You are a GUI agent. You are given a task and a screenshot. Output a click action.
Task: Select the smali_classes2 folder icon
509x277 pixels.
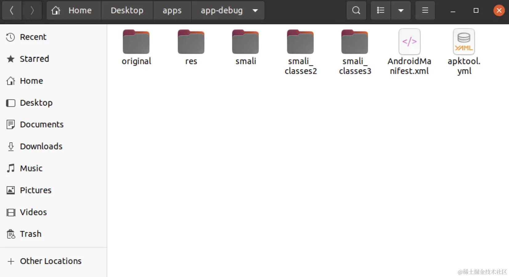[x=300, y=42]
